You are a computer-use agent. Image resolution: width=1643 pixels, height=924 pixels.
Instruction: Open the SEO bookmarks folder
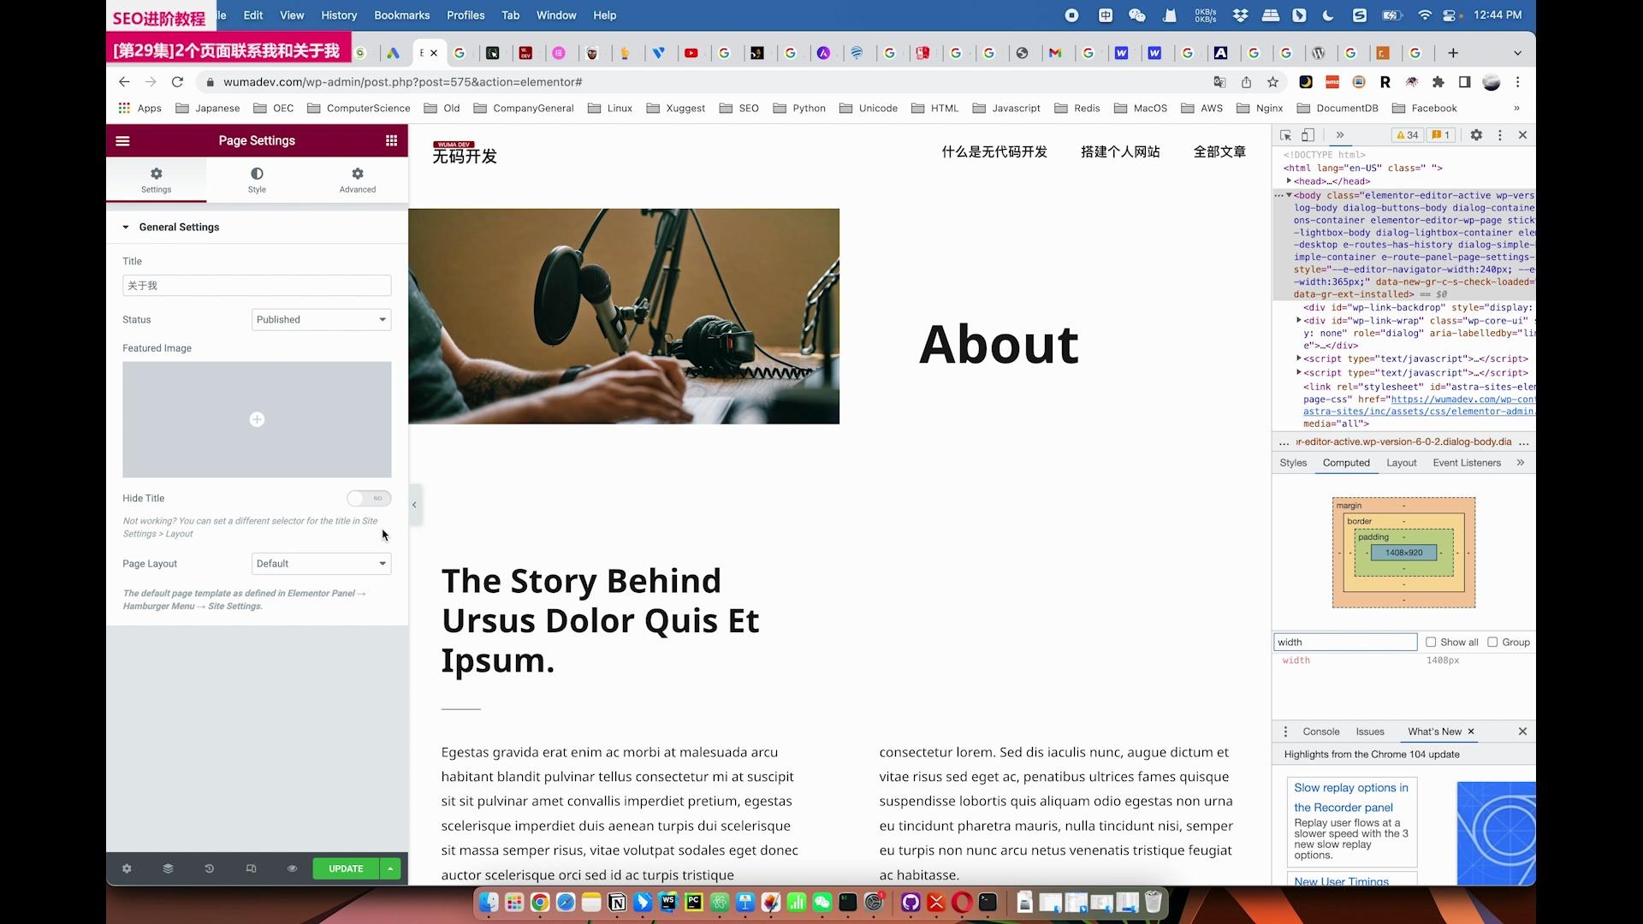point(739,109)
